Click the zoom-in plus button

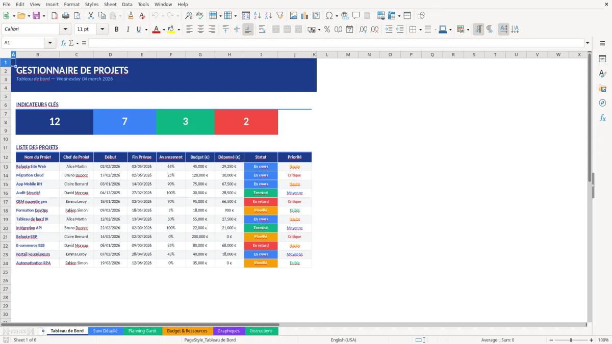592,340
